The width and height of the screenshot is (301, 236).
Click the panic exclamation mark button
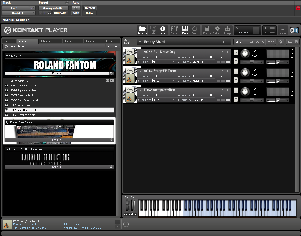256,30
